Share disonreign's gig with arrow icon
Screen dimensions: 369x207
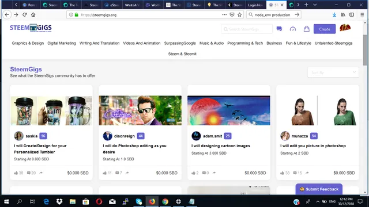tap(127, 173)
